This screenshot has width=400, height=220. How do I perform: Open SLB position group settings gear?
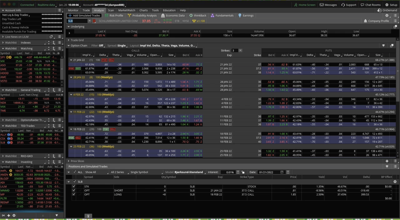click(x=395, y=182)
